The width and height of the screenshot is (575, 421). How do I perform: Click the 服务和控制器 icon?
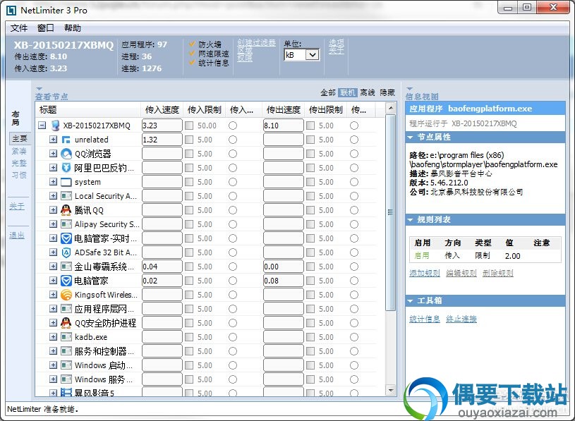tap(66, 351)
